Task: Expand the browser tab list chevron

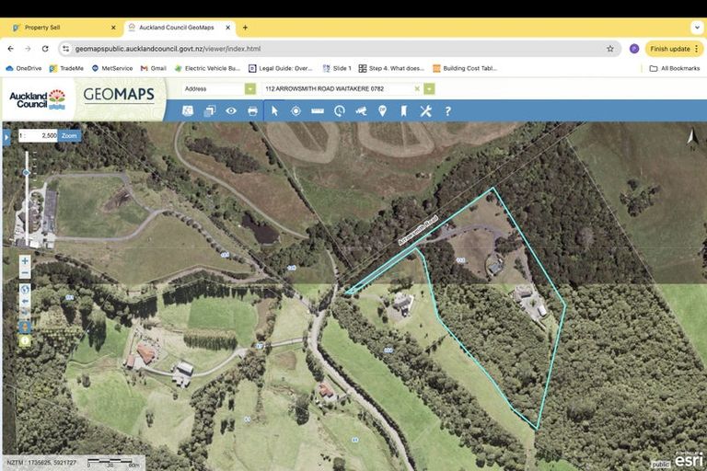Action: click(x=696, y=28)
